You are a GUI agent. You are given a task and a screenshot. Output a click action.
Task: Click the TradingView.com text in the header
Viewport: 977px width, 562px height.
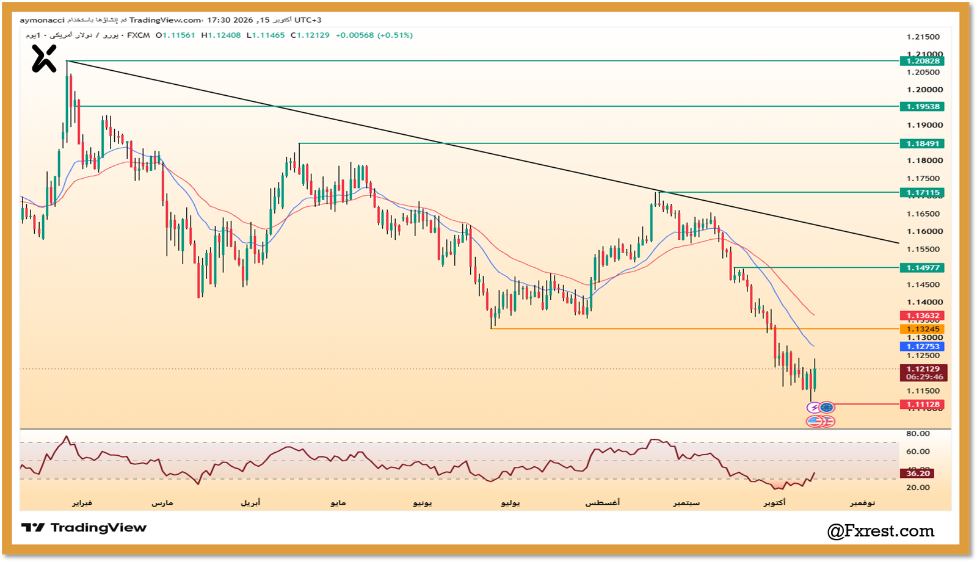[x=164, y=20]
